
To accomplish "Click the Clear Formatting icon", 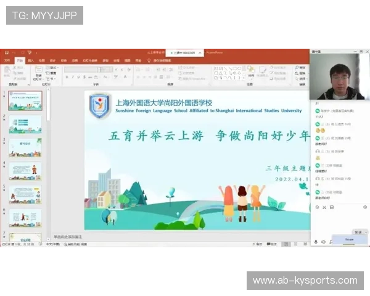I will click(x=129, y=70).
